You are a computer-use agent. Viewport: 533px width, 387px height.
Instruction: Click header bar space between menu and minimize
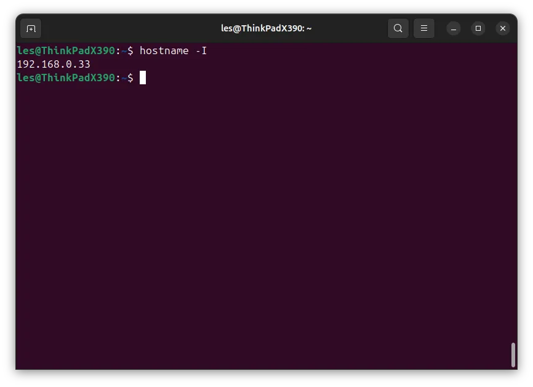pyautogui.click(x=440, y=28)
